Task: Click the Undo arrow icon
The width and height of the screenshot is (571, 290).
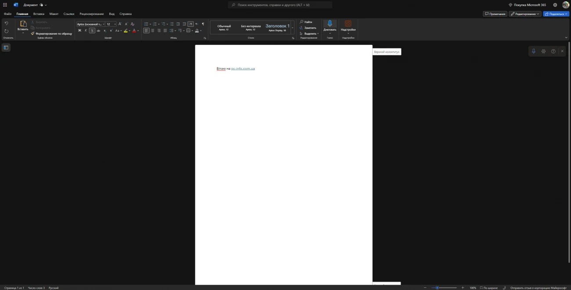Action: pos(6,24)
